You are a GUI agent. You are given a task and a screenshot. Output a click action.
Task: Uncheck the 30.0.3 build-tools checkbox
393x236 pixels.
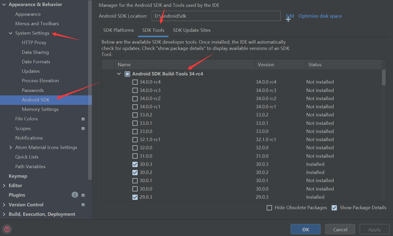[x=135, y=164]
